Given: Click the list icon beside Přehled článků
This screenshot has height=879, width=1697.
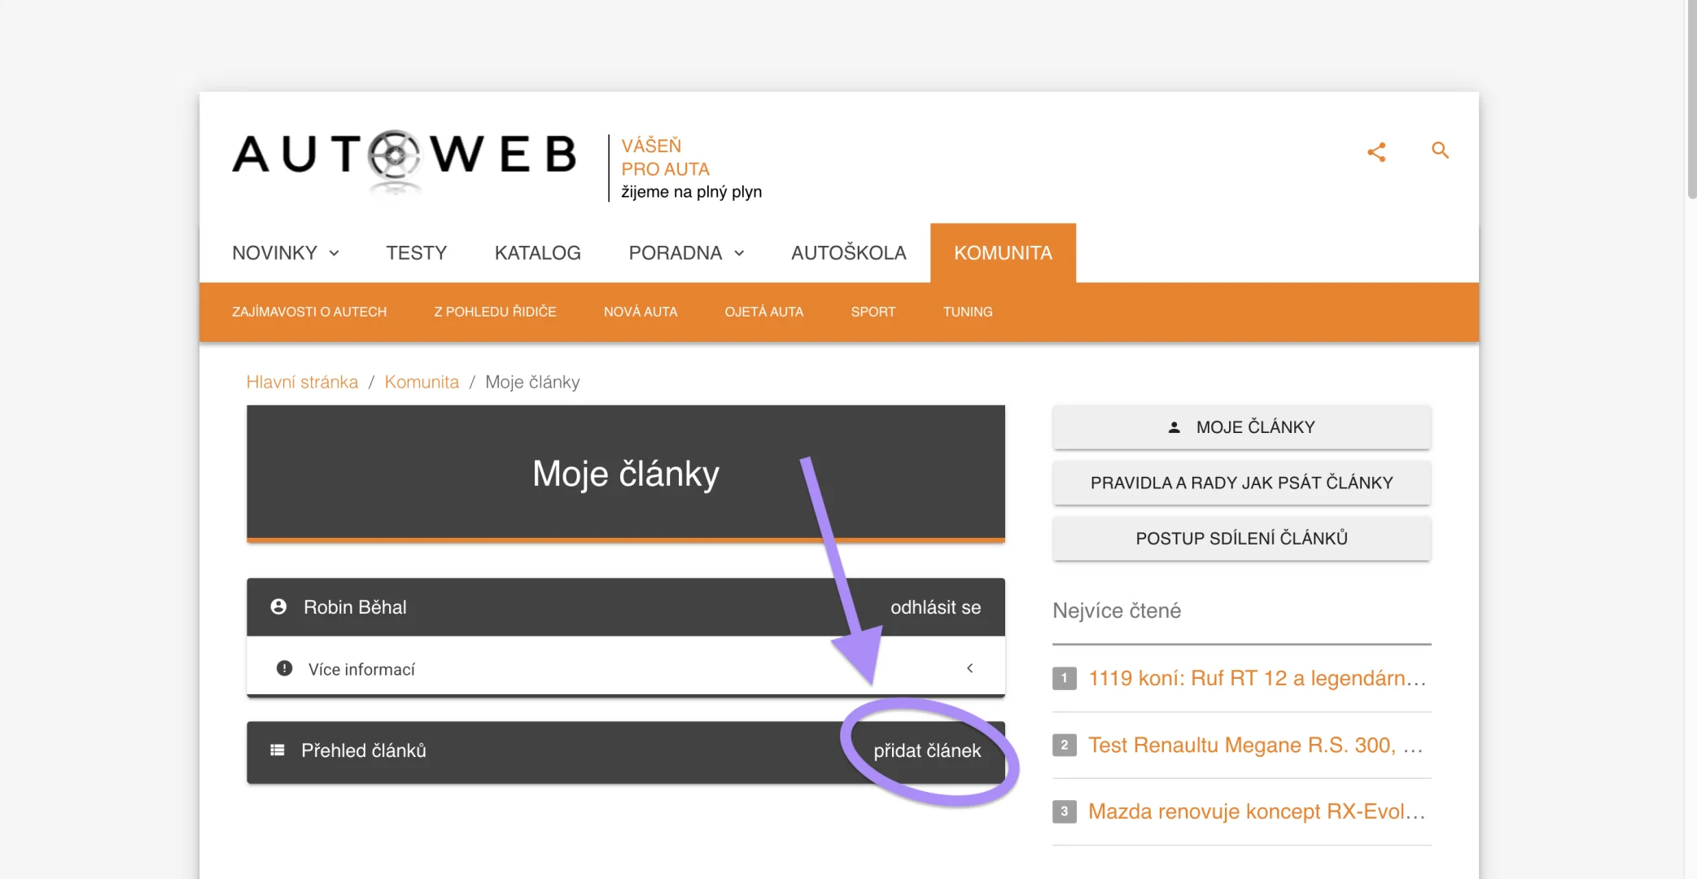Looking at the screenshot, I should (278, 750).
